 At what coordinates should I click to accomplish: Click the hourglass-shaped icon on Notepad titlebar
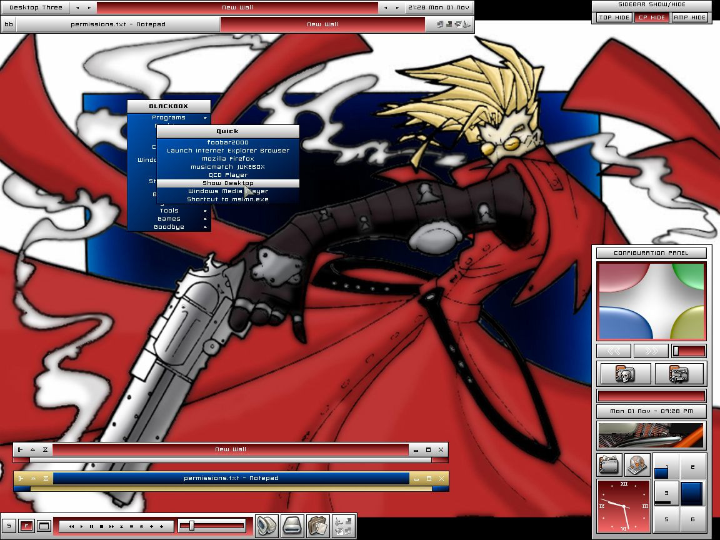(46, 479)
